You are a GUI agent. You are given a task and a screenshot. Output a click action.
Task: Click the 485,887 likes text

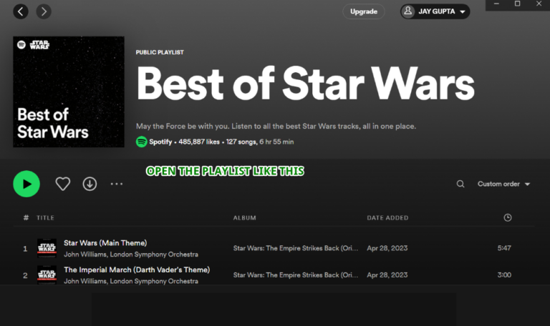coord(199,142)
